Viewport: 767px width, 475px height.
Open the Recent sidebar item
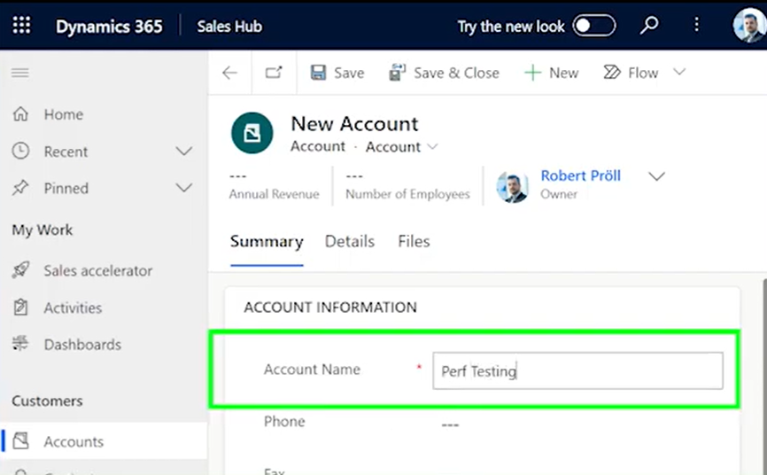(66, 152)
